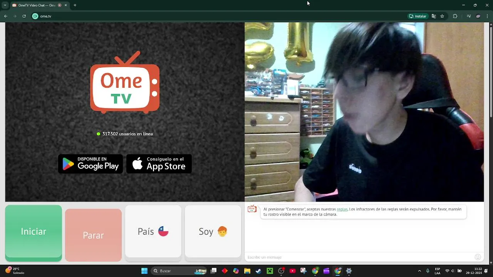The image size is (493, 277).
Task: Open the volume tray icon
Action: pyautogui.click(x=453, y=271)
